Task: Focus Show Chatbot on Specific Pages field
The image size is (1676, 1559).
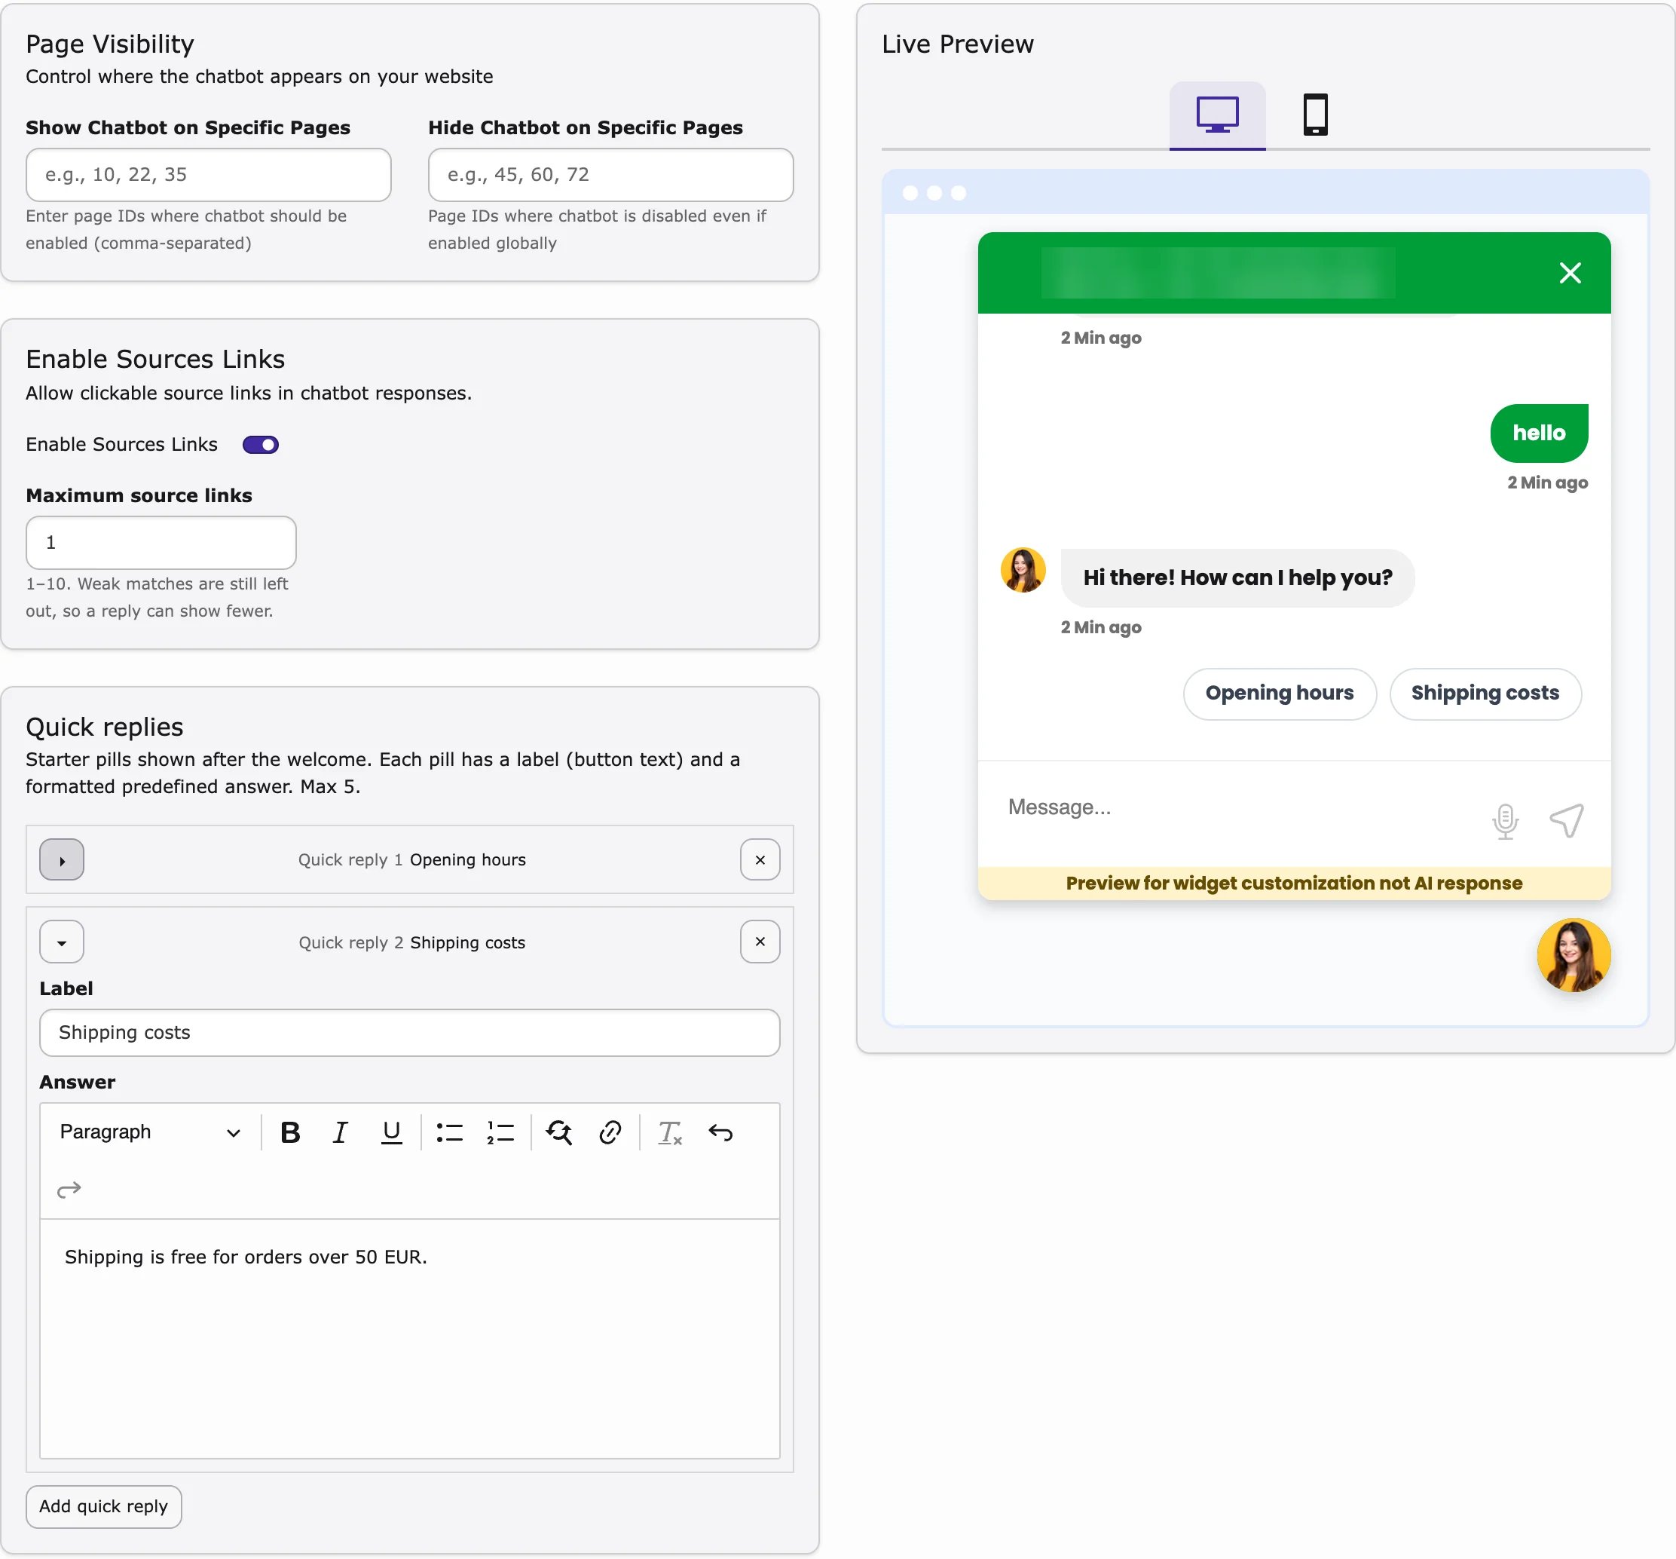Action: click(x=208, y=175)
